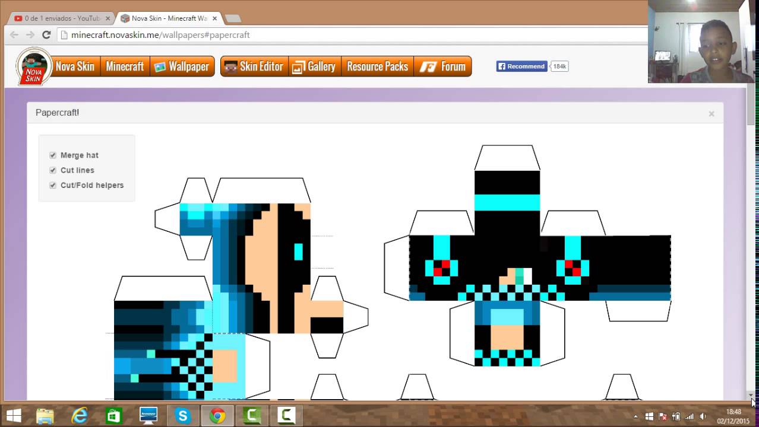Click the papercraft body template image

[528, 256]
